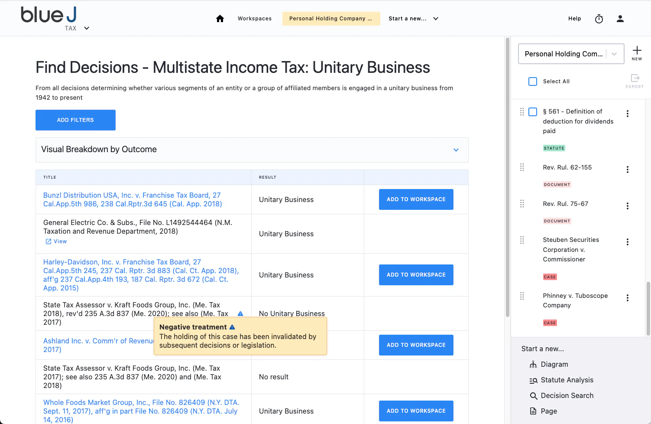
Task: Click Add to Workspace for Whole Foods Market Group
Action: 416,411
